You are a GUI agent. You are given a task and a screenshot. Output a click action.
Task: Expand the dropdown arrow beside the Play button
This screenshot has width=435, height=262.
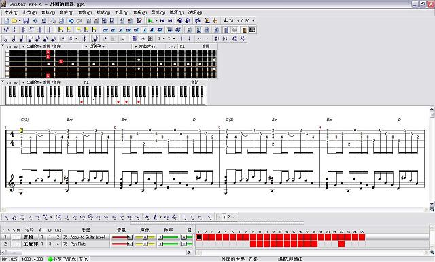(x=156, y=21)
